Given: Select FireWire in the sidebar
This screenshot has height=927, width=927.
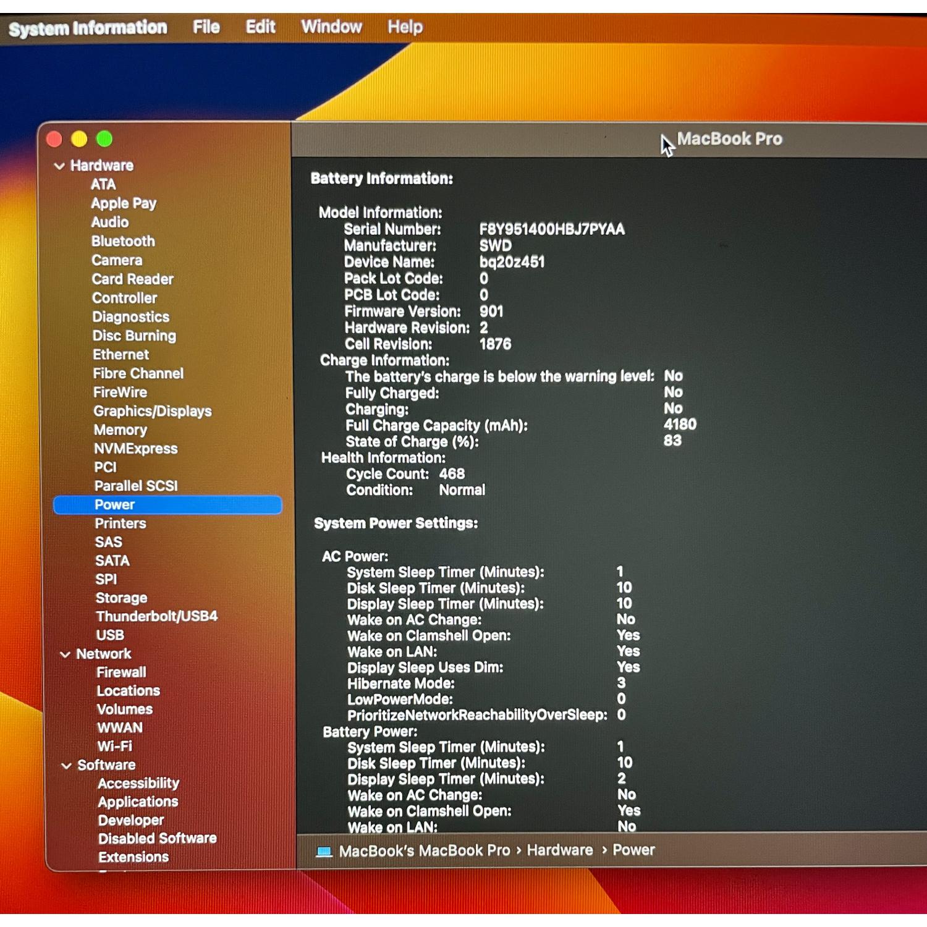Looking at the screenshot, I should pos(120,392).
